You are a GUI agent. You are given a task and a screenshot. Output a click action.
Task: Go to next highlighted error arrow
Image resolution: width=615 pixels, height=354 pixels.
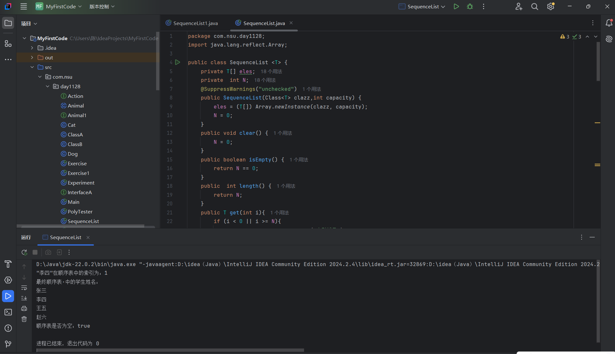click(596, 37)
